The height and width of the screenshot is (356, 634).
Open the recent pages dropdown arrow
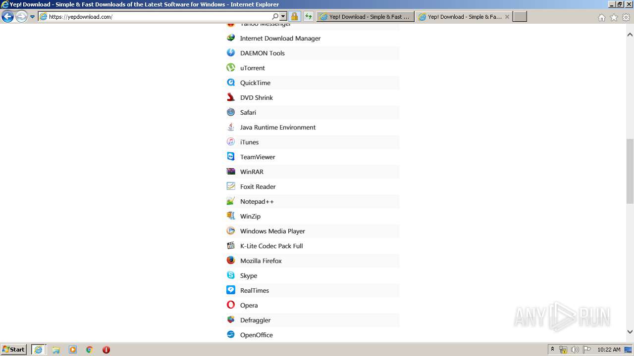(x=33, y=16)
